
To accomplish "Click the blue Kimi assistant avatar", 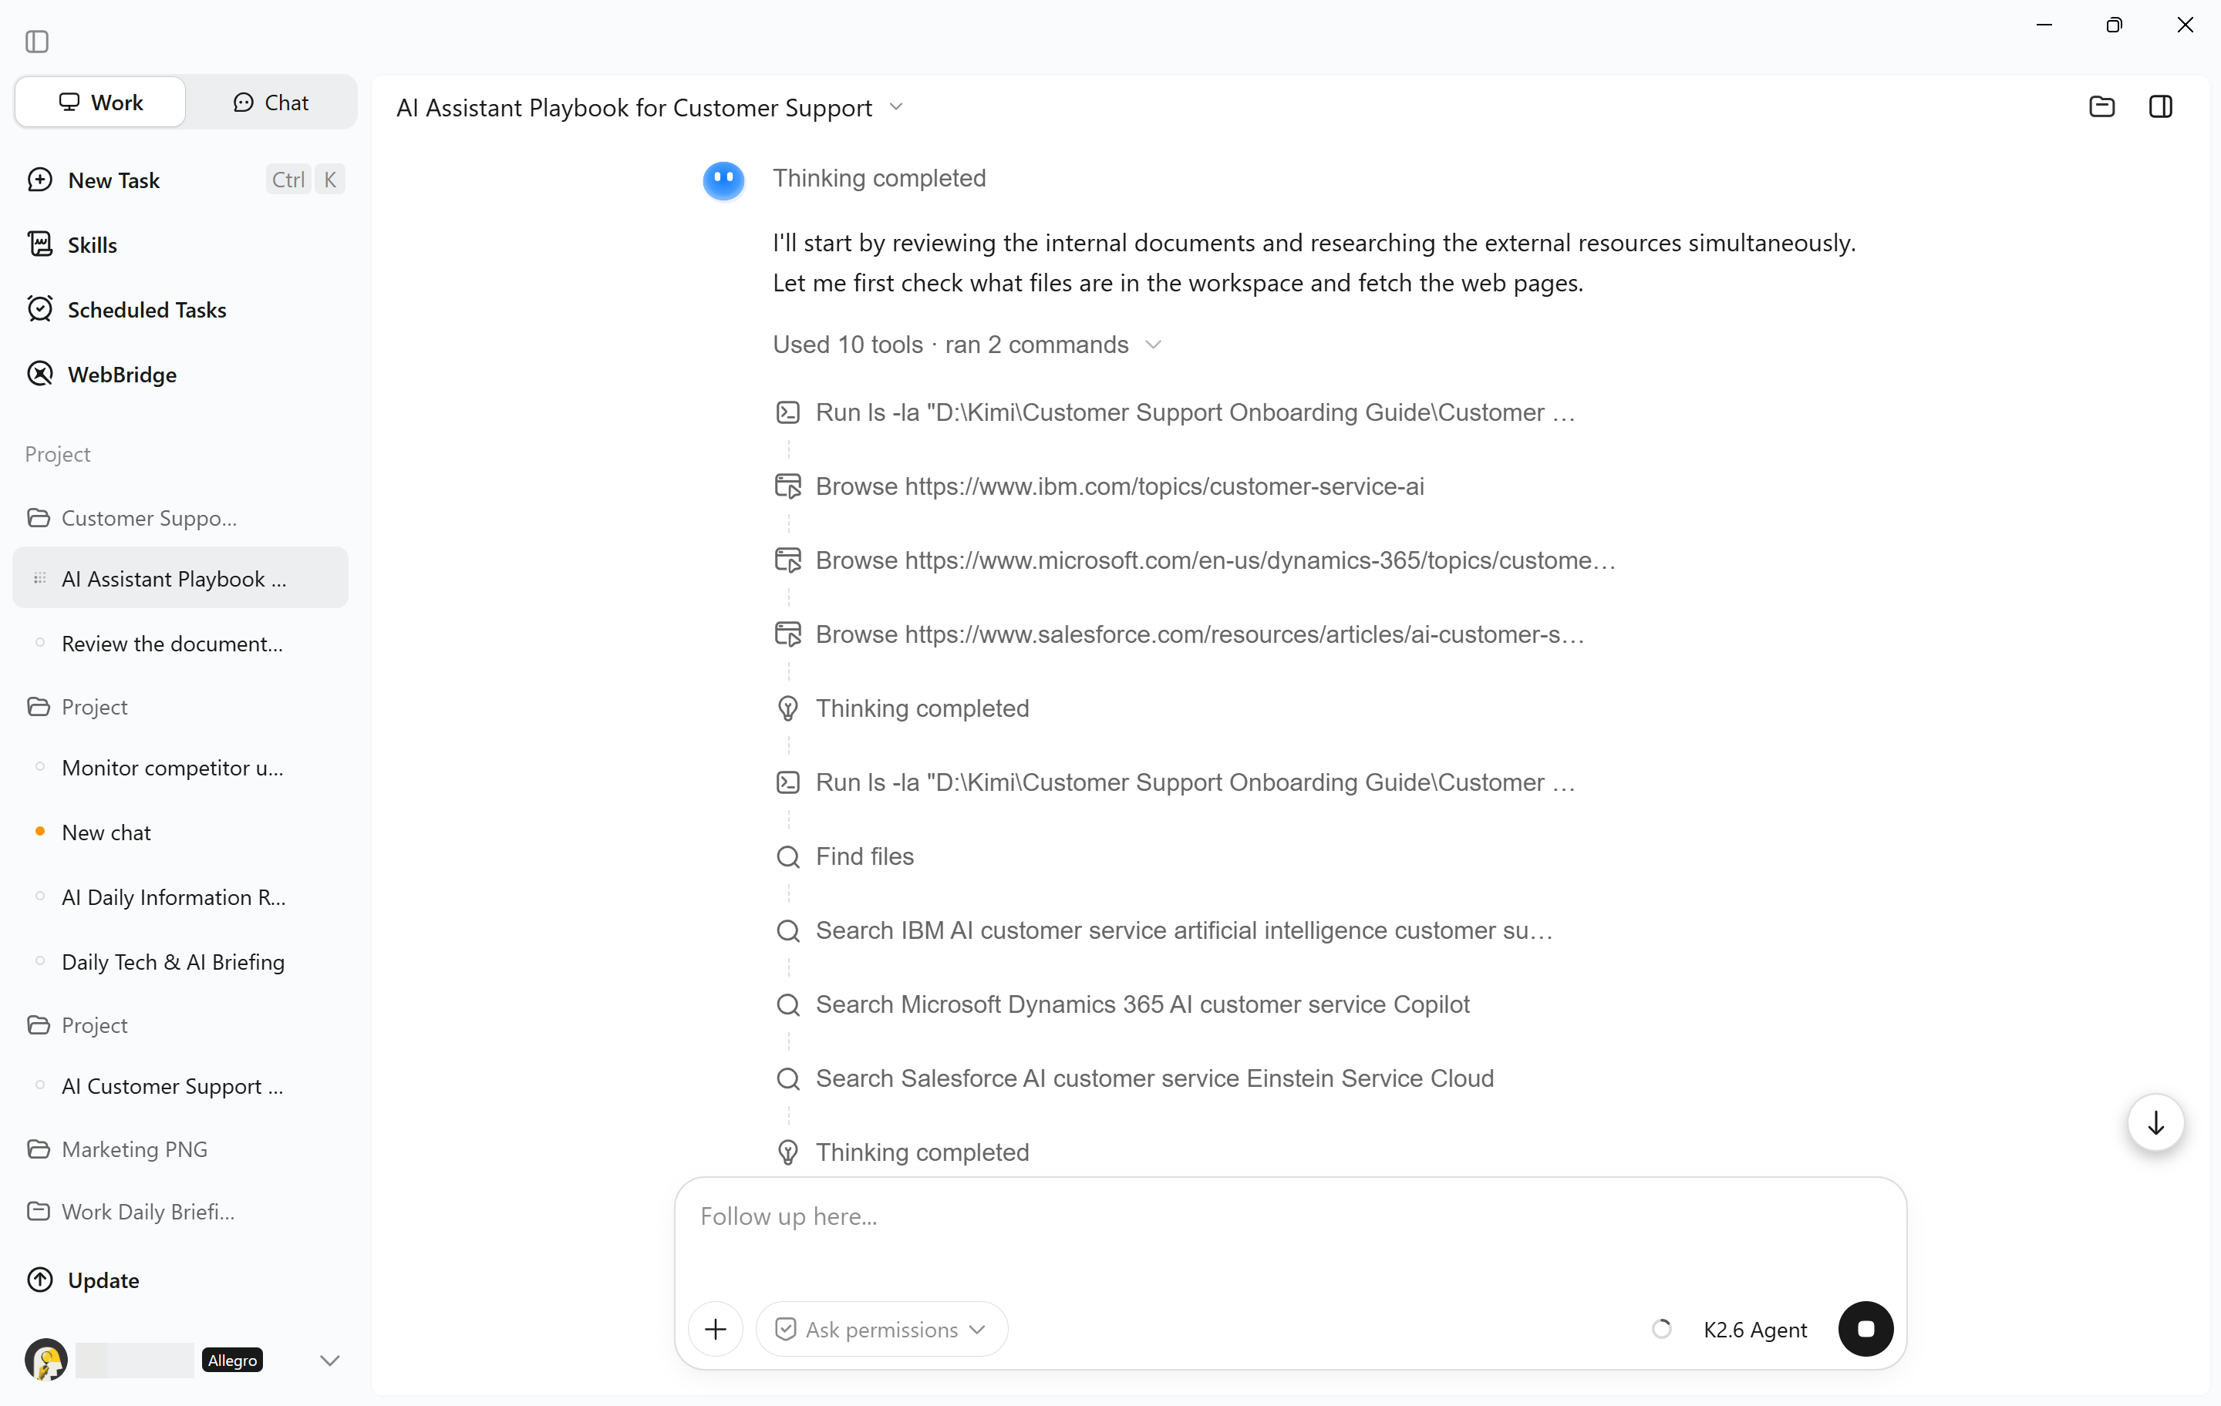I will coord(723,180).
